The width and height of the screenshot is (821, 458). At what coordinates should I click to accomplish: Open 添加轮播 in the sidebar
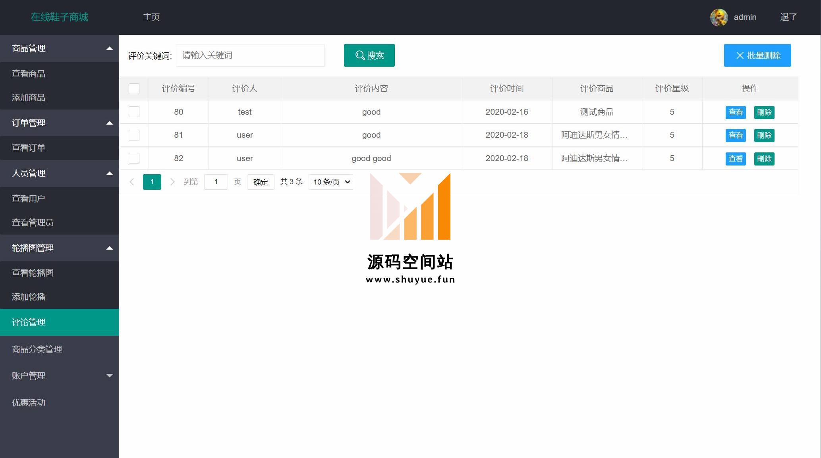60,297
